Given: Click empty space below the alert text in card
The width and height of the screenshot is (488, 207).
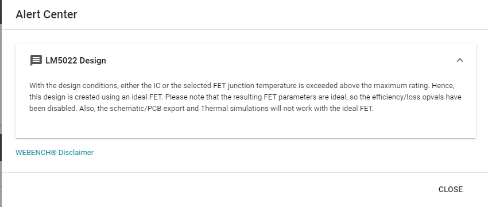Looking at the screenshot, I should point(246,126).
